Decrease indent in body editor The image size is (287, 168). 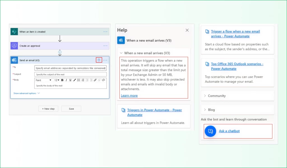click(x=87, y=80)
